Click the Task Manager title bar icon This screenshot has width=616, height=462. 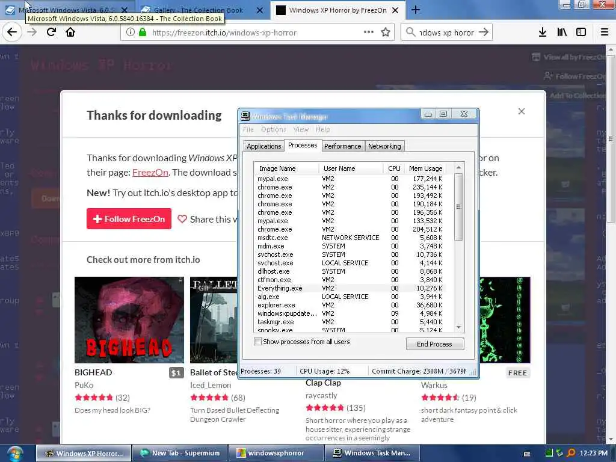pos(245,116)
